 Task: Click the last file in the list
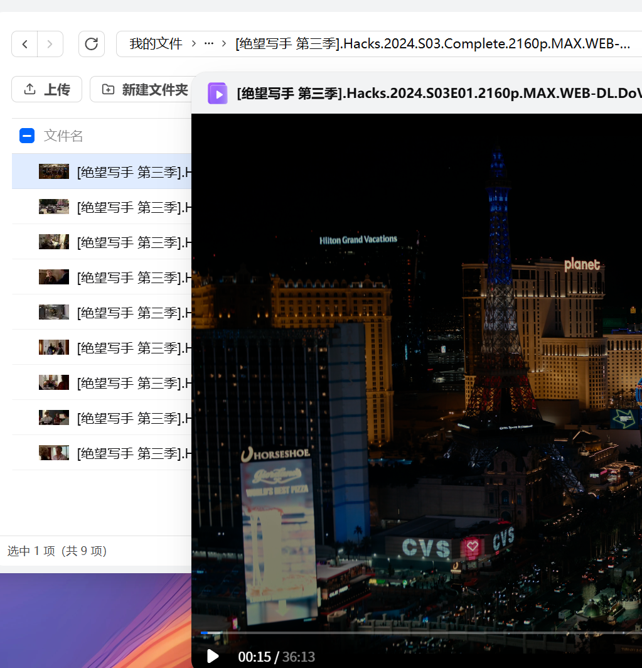coord(134,453)
